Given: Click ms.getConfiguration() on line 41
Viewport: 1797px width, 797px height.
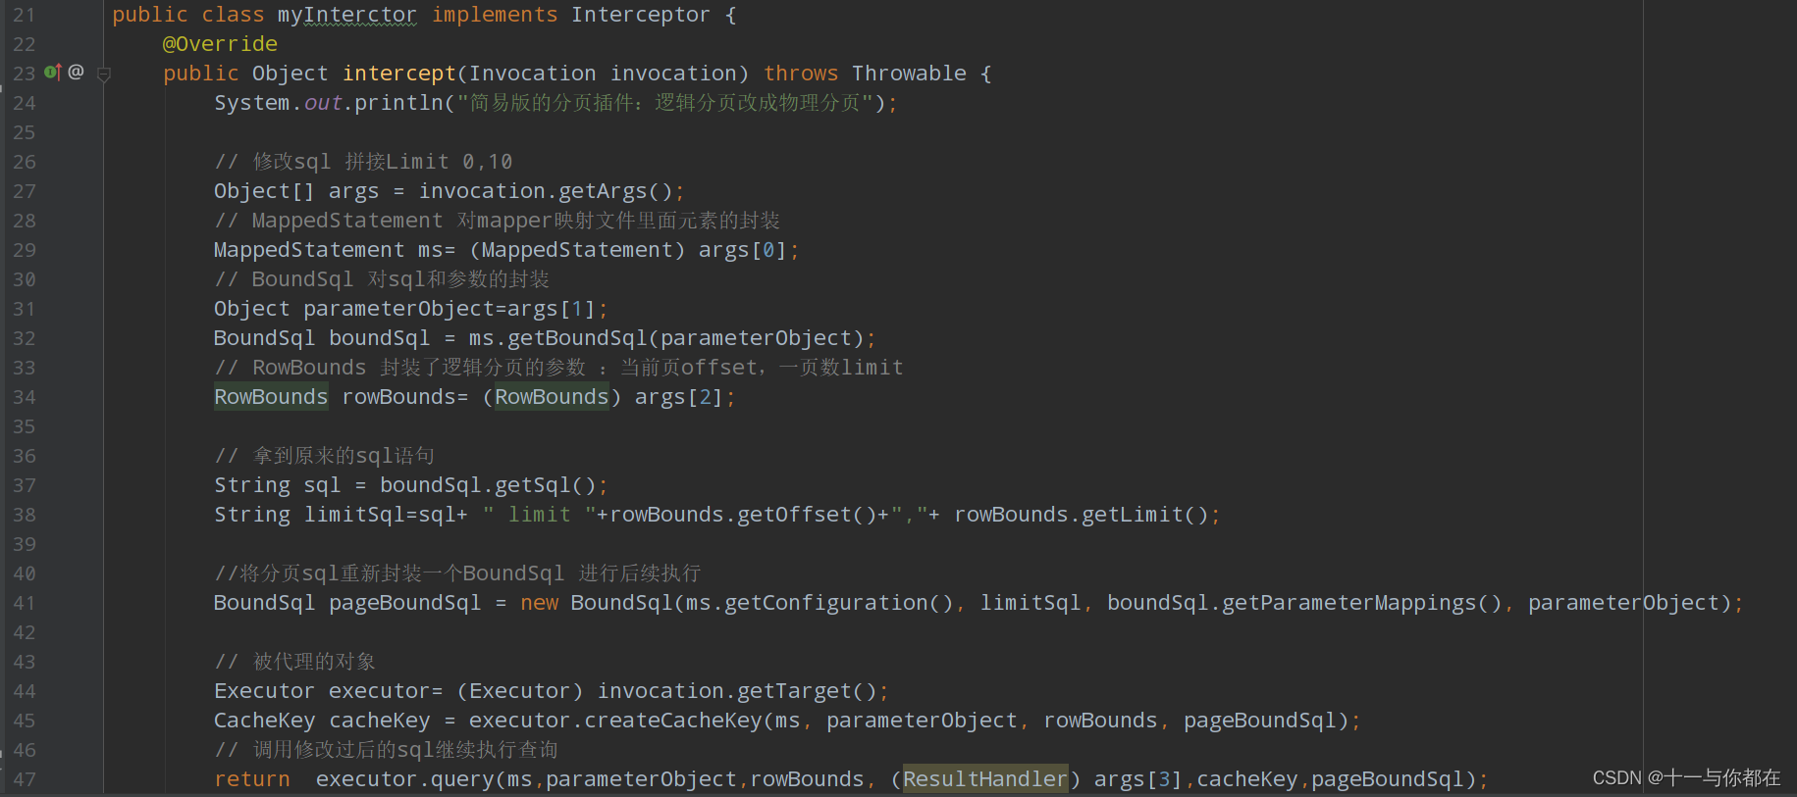Looking at the screenshot, I should click(819, 603).
